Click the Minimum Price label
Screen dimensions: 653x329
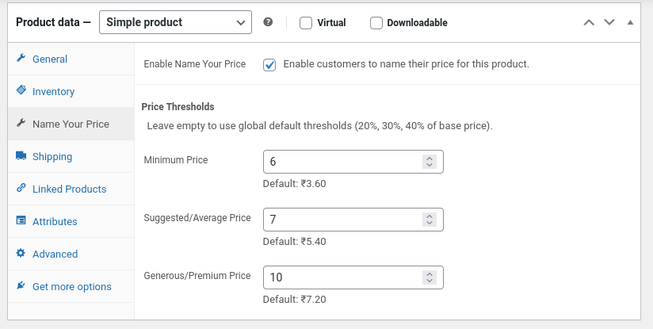click(176, 160)
